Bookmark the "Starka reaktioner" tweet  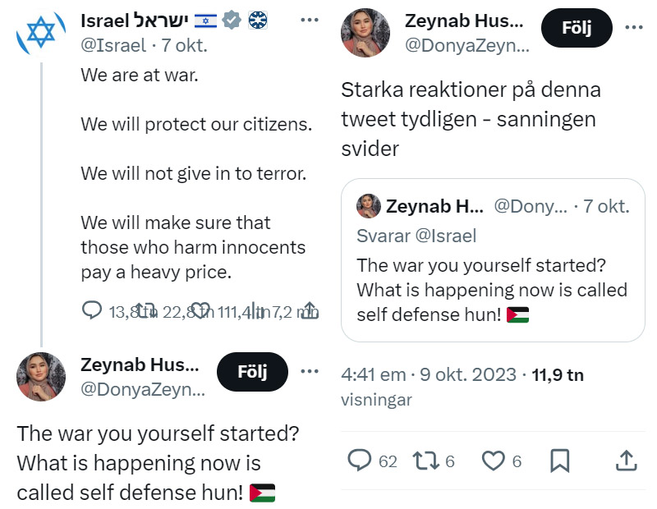[559, 461]
